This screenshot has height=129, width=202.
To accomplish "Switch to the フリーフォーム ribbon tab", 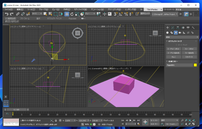I will point(25,18).
